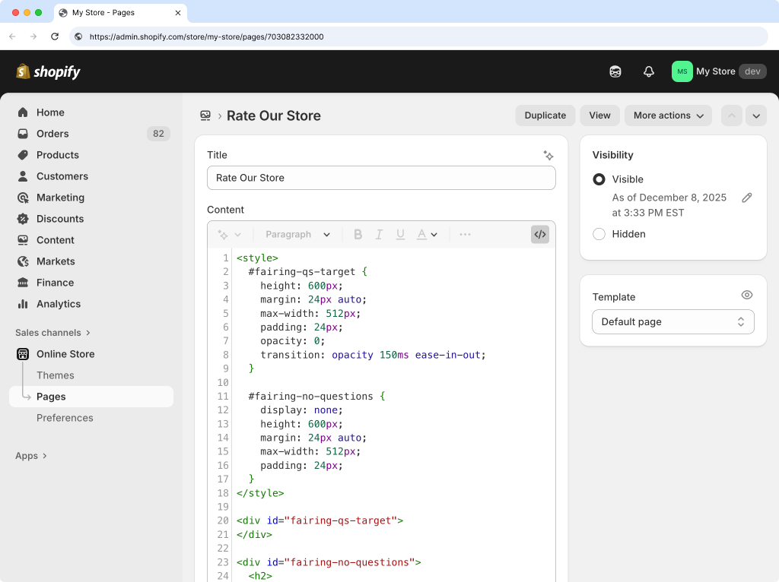Open the AI sparkle assistant in the toolbar
The height and width of the screenshot is (582, 779).
(x=223, y=234)
